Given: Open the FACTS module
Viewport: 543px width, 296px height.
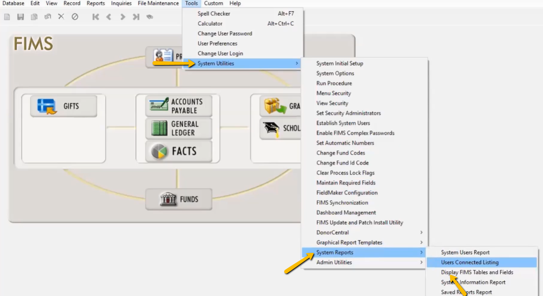Looking at the screenshot, I should pos(179,151).
